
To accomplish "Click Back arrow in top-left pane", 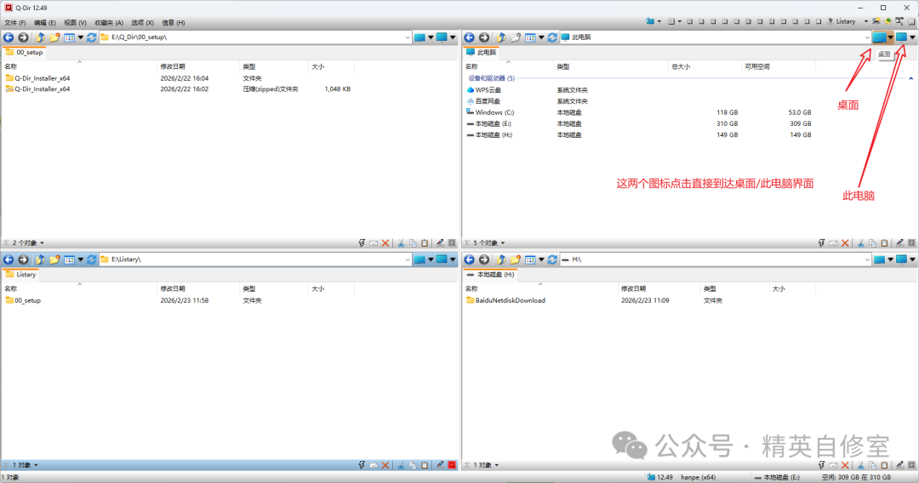I will tap(9, 37).
